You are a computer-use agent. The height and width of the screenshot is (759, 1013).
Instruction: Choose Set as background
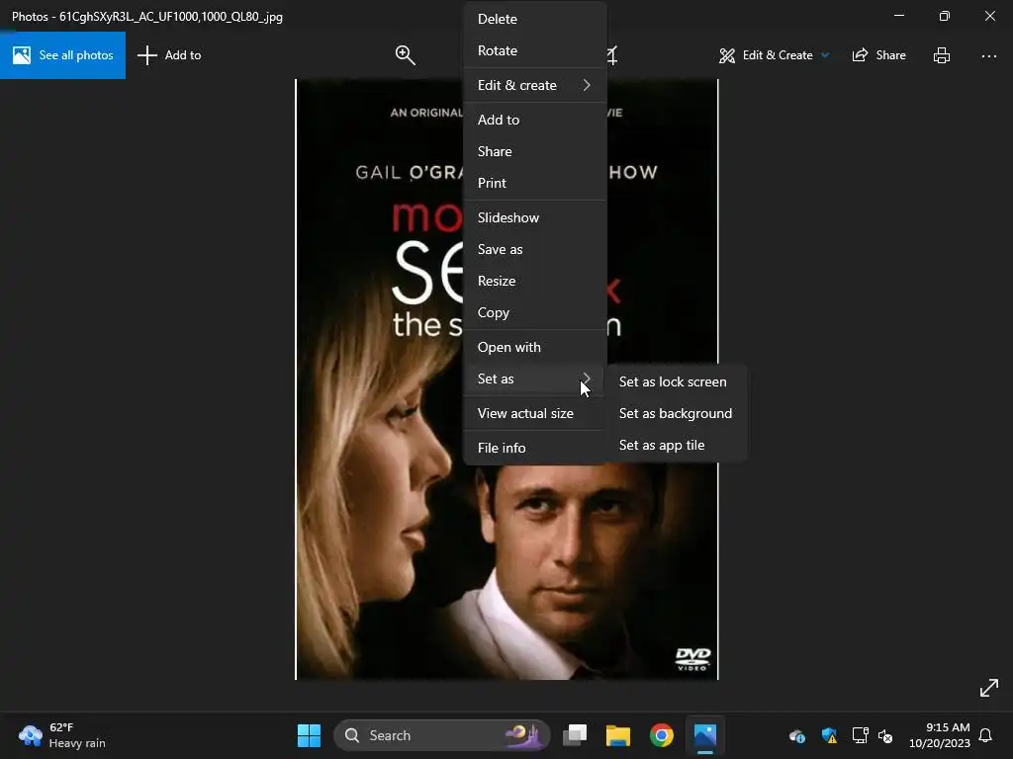click(676, 414)
